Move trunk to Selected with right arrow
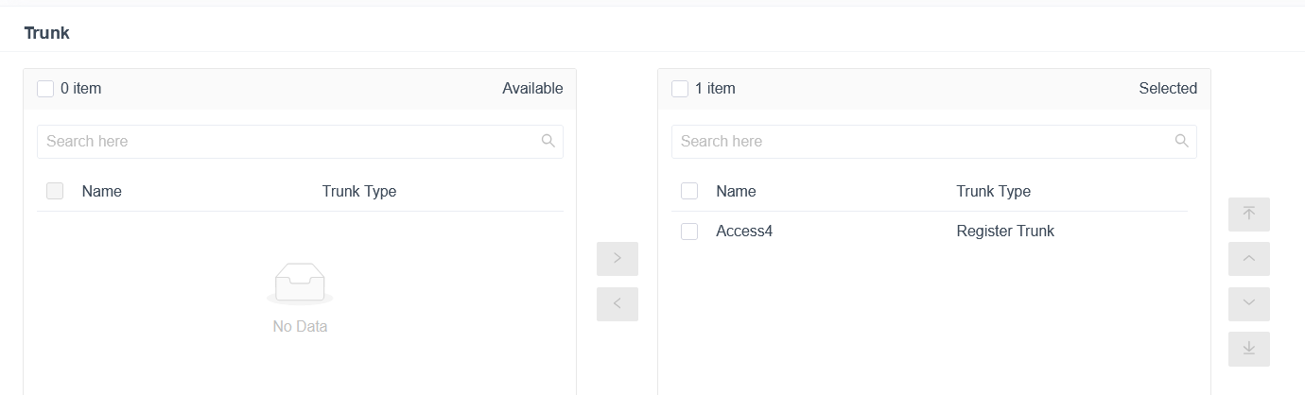Viewport: 1305px width, 395px height. pos(618,259)
